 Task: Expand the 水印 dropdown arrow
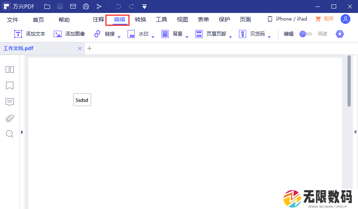(x=153, y=37)
